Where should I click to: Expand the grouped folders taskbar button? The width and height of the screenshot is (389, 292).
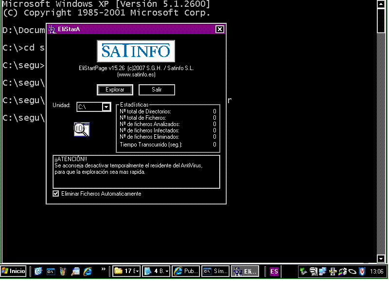[x=126, y=271]
